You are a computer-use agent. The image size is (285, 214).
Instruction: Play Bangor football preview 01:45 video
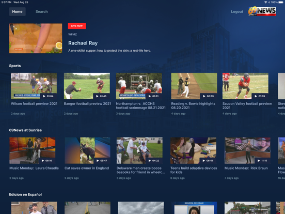point(101,96)
